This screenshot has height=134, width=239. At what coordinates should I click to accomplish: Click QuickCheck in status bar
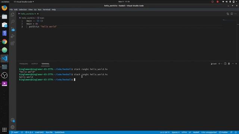tap(60, 133)
